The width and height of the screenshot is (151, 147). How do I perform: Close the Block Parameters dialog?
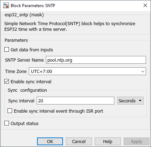[x=145, y=5]
